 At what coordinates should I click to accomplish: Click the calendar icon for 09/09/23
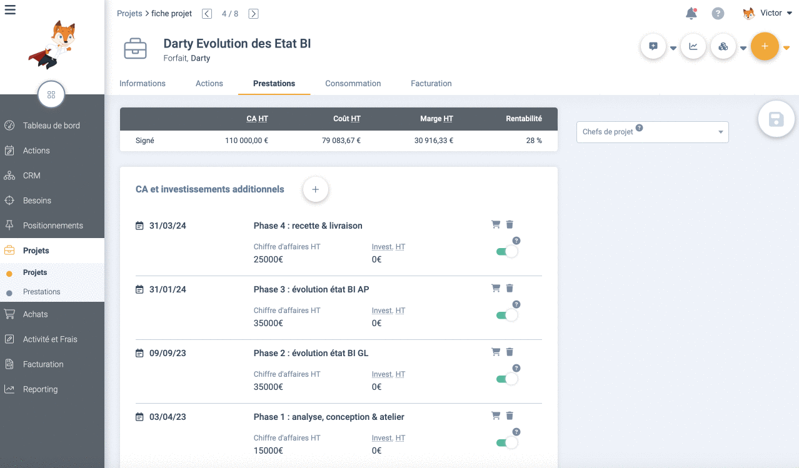139,353
